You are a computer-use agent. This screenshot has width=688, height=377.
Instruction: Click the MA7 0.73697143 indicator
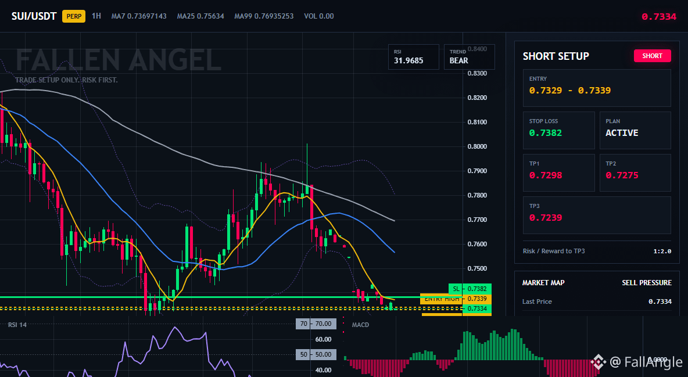pyautogui.click(x=139, y=16)
